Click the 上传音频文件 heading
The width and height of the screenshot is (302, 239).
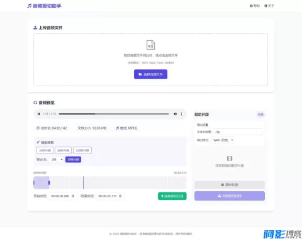click(x=50, y=28)
